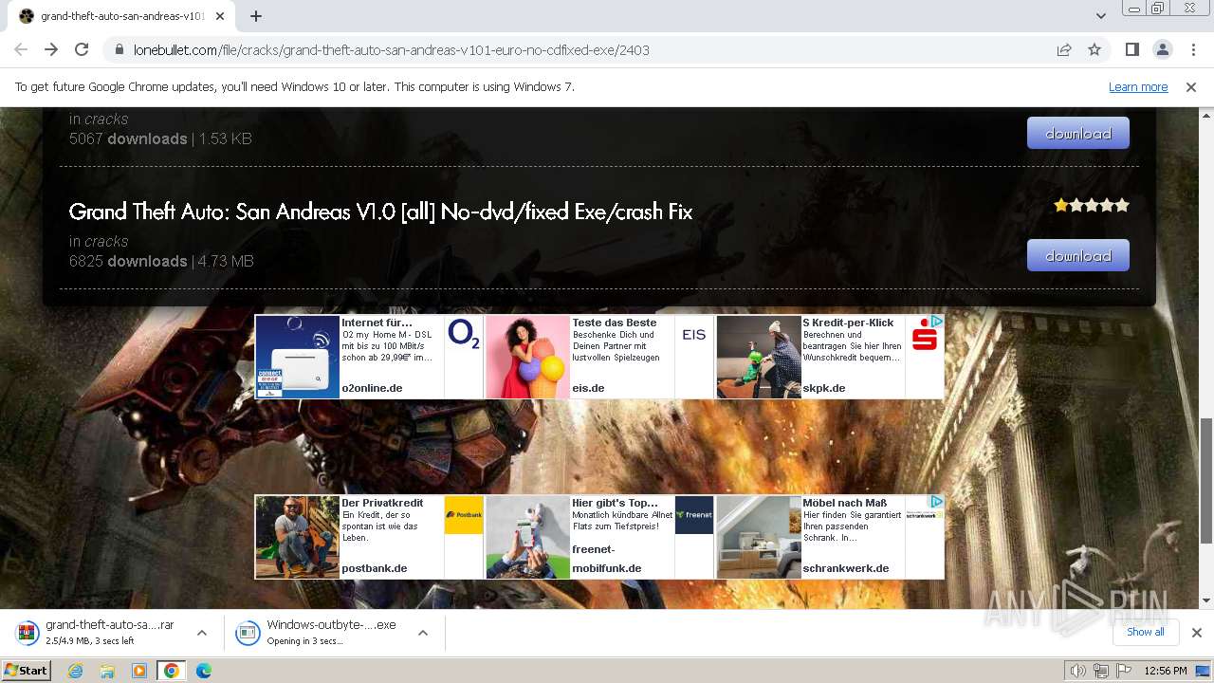Viewport: 1214px width, 683px height.
Task: Show all downloads
Action: [1145, 632]
